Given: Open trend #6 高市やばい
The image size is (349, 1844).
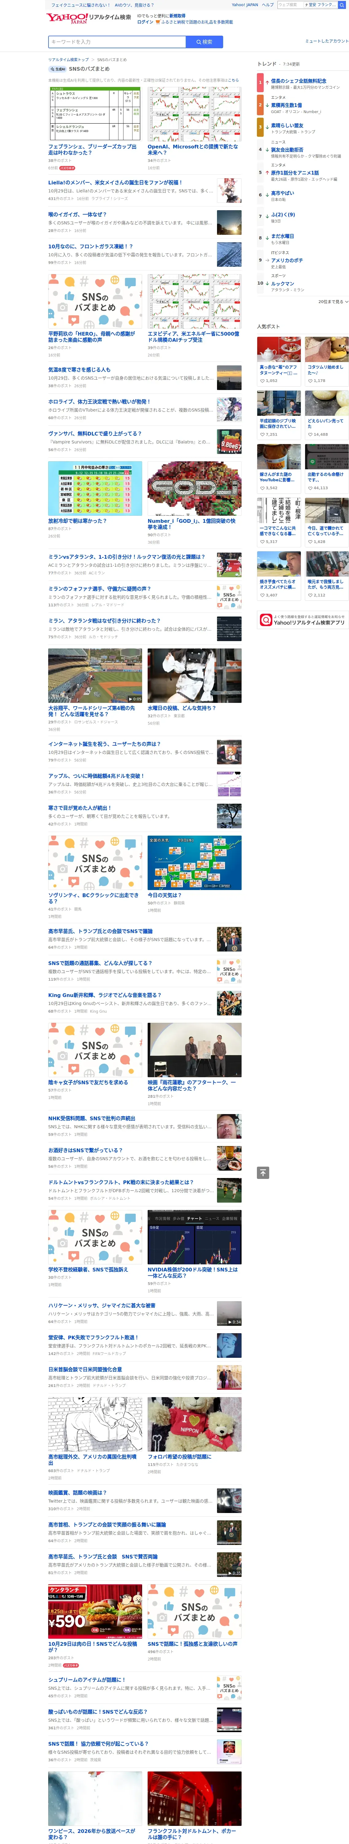Looking at the screenshot, I should tap(282, 193).
